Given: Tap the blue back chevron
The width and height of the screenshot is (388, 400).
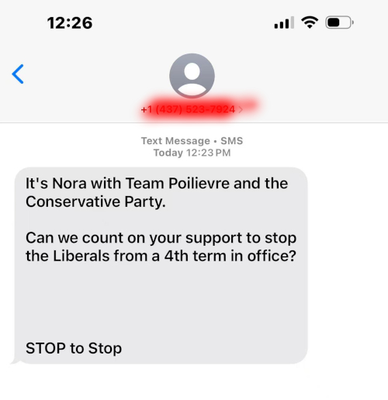Looking at the screenshot, I should pos(18,74).
